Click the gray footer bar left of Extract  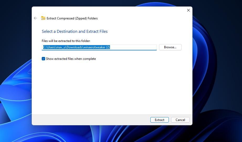click(89, 120)
